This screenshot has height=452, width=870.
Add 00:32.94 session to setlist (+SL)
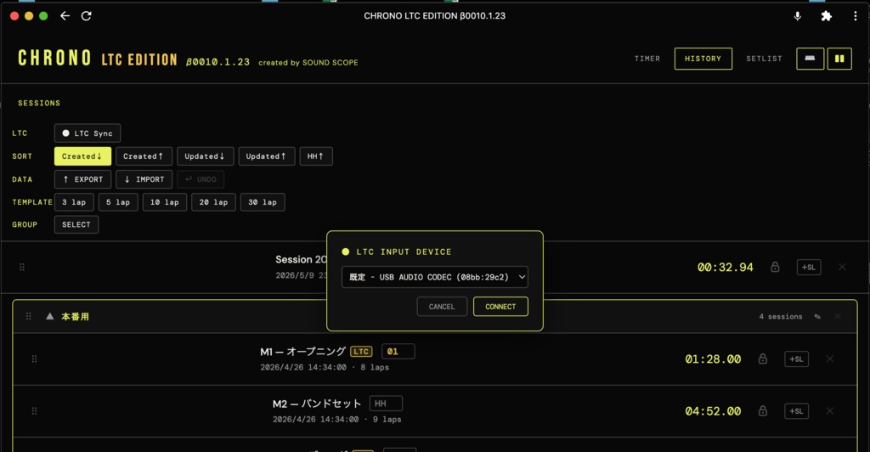809,268
